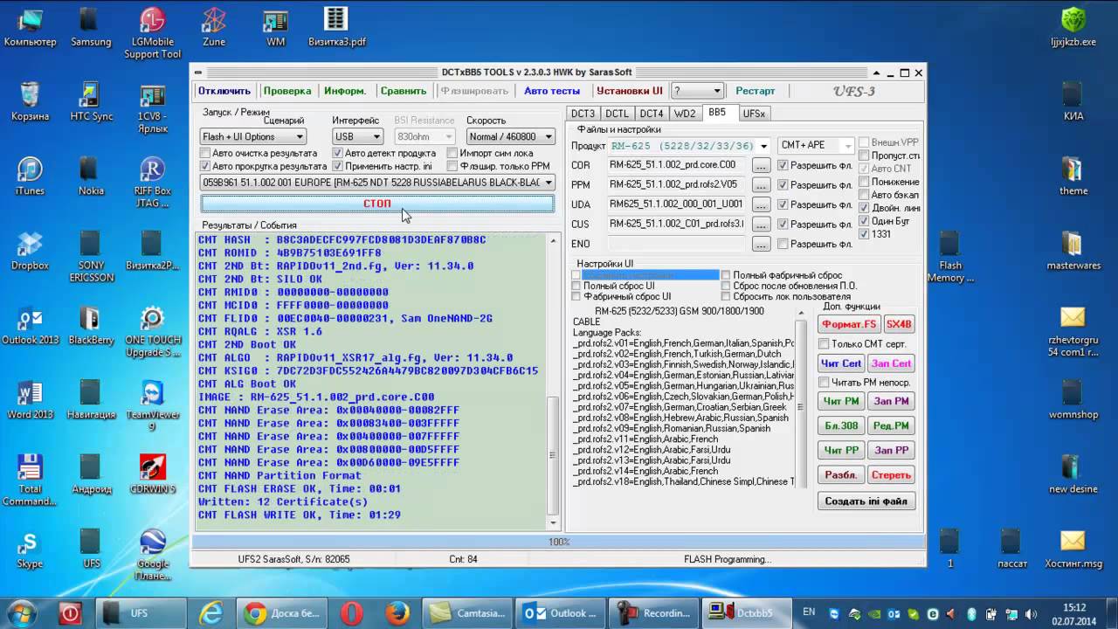Switch to the DCTL tab
This screenshot has height=629, width=1118.
pos(617,114)
